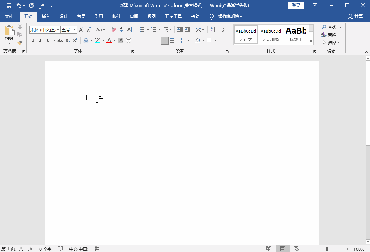Toggle subscript formatting
The image size is (370, 252).
tap(68, 40)
